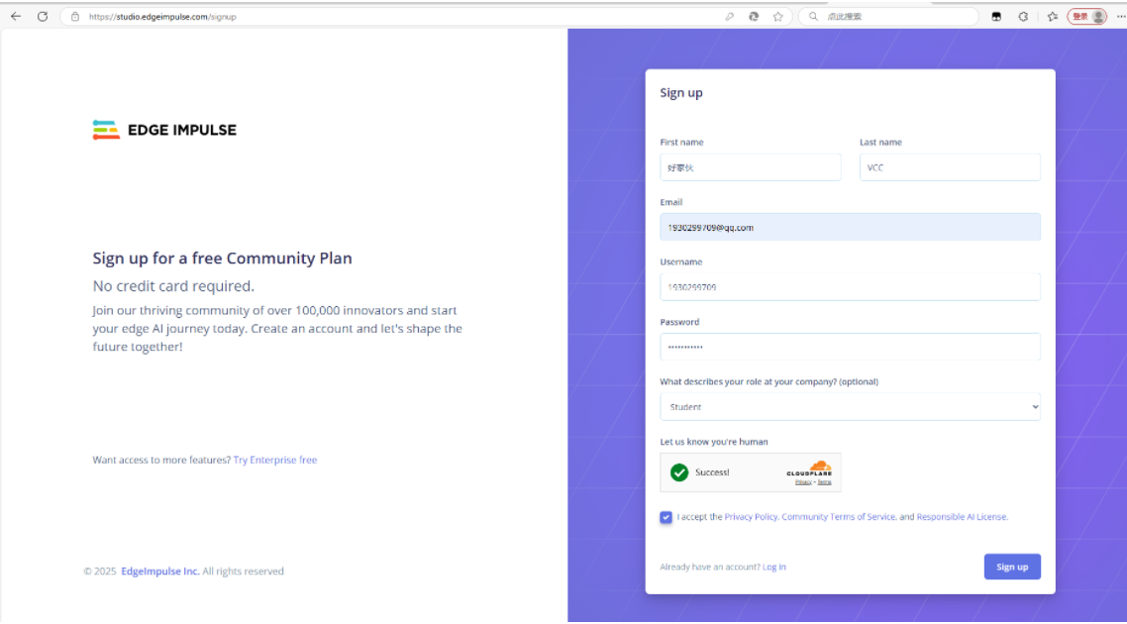Click into the Username field

pos(851,287)
